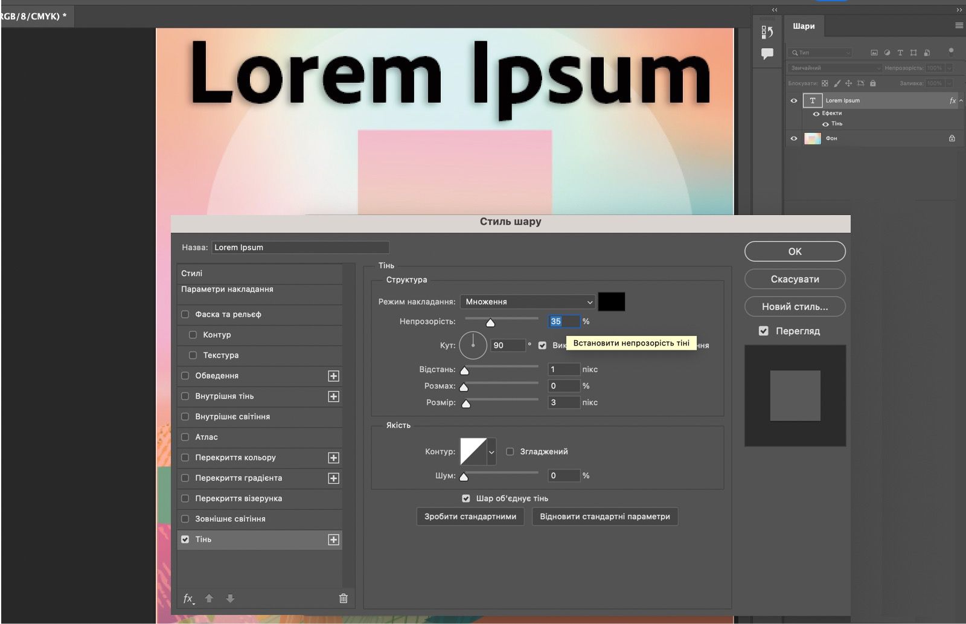Viewport: 966px width, 624px height.
Task: Open the layer filter Тип dropdown
Action: [x=820, y=53]
